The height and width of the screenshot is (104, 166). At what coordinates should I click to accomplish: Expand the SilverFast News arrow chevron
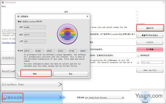click(x=60, y=84)
